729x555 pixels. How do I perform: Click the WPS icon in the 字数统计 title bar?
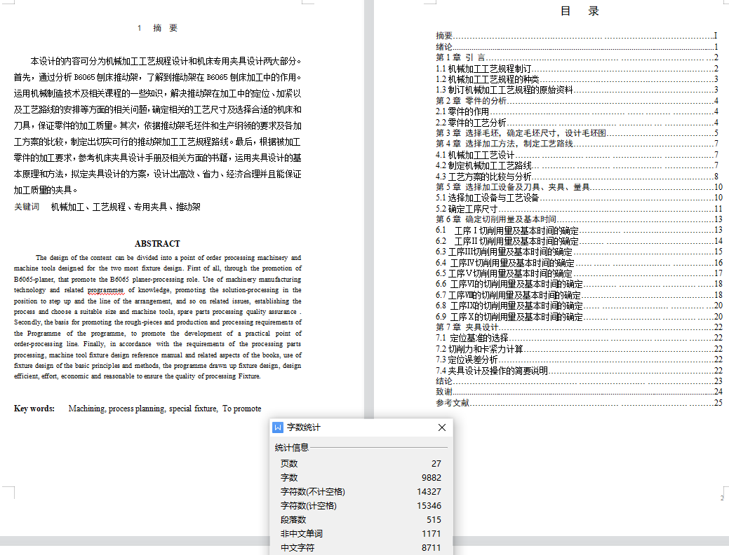coord(278,427)
